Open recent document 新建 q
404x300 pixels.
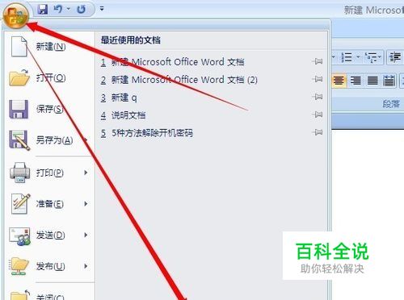click(212, 98)
